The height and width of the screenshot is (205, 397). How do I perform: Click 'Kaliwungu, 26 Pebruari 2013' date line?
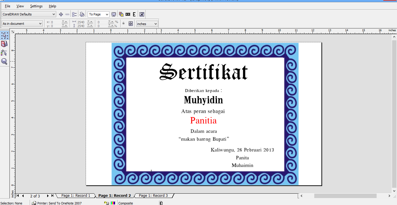(x=242, y=150)
